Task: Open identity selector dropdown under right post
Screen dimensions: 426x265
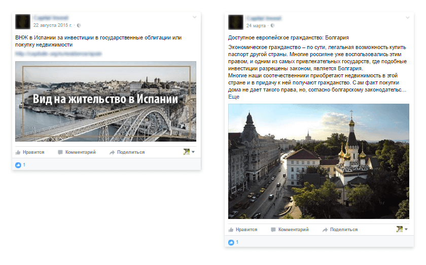Action: click(402, 229)
